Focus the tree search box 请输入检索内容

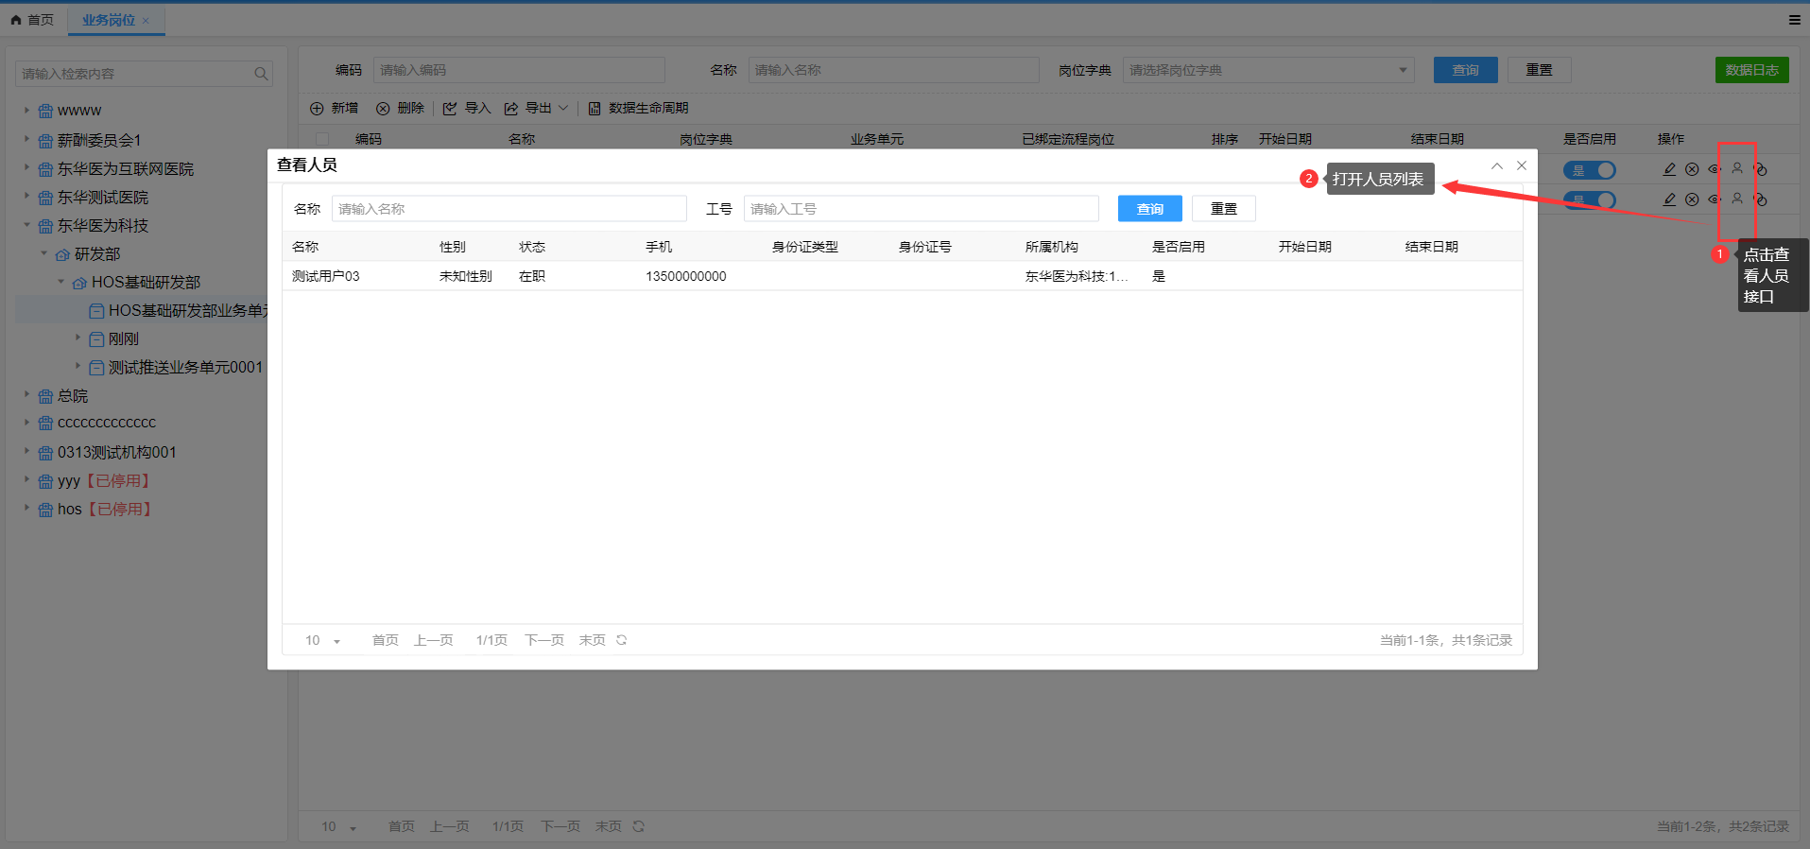click(x=144, y=74)
